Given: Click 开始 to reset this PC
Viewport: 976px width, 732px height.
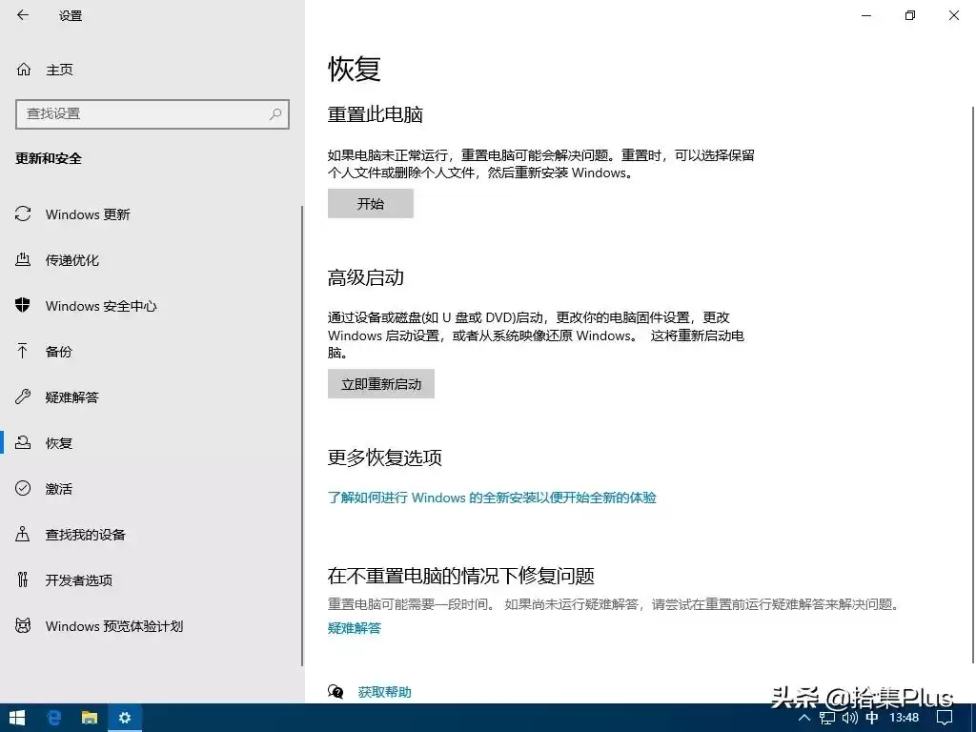Looking at the screenshot, I should (371, 204).
